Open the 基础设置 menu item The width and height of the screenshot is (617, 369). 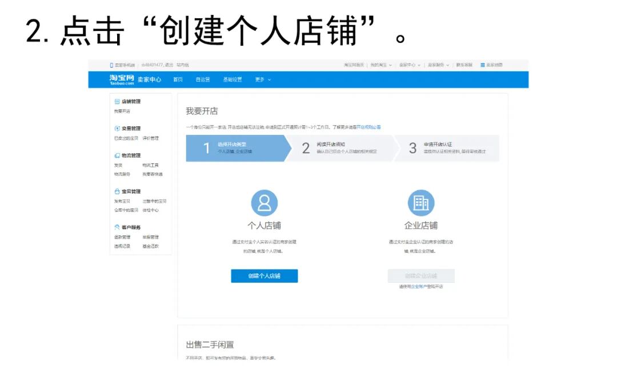pyautogui.click(x=233, y=79)
